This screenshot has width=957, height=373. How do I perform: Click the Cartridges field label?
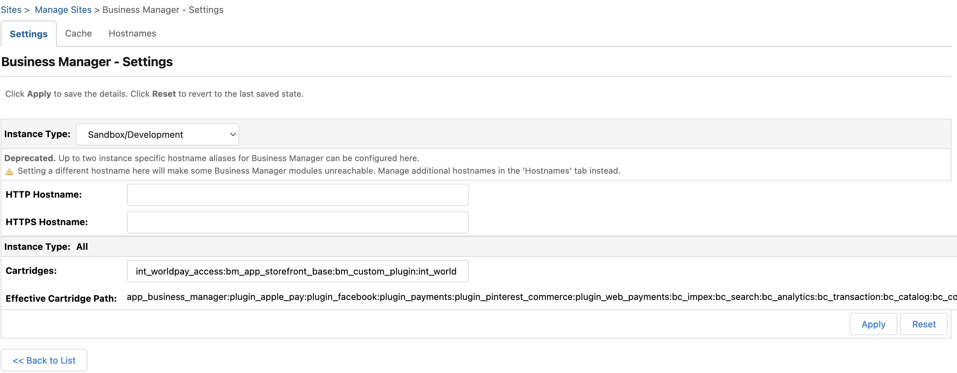coord(31,271)
